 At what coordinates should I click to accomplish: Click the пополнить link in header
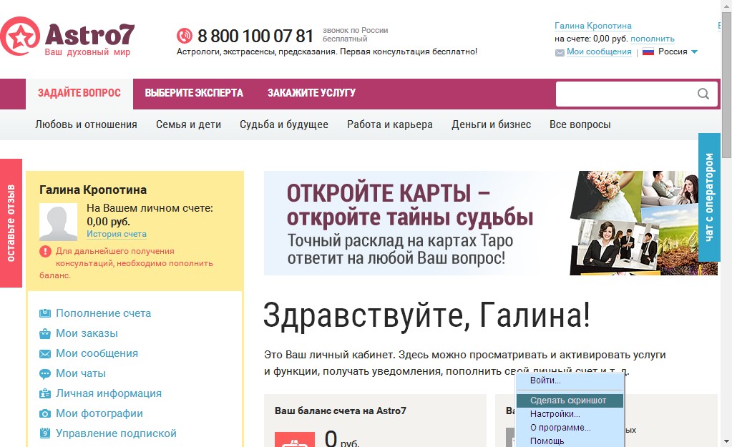pos(652,39)
